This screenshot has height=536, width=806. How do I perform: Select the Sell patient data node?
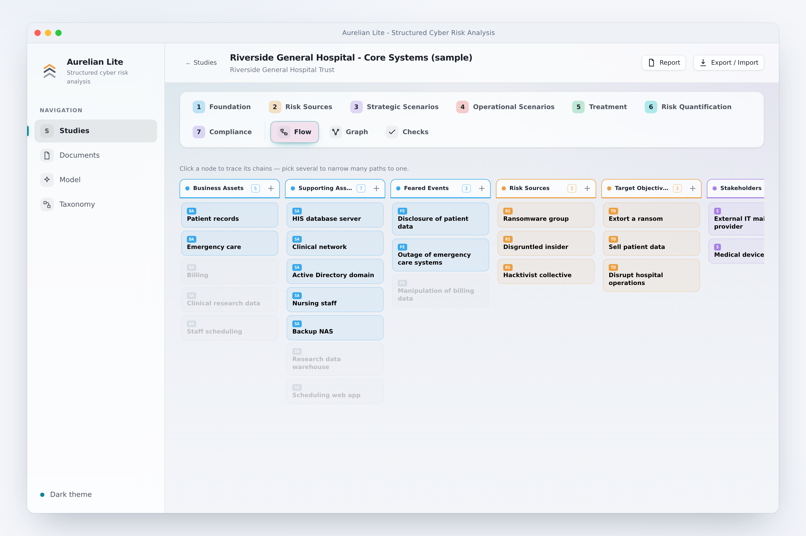click(651, 243)
